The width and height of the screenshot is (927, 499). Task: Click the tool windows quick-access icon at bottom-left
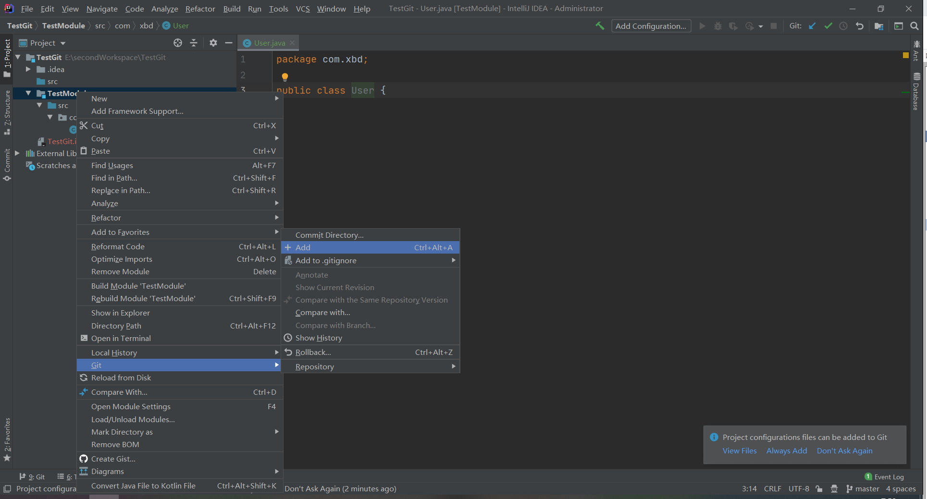7,489
